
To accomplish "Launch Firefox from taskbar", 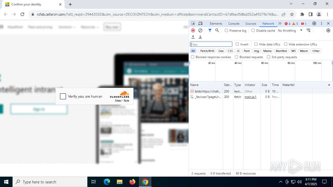I will tap(132, 182).
